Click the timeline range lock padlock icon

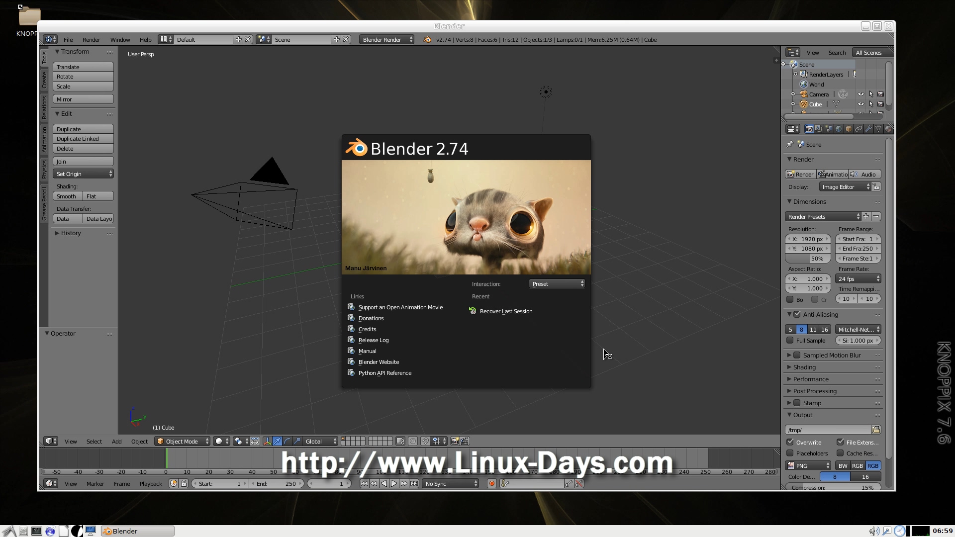[184, 483]
